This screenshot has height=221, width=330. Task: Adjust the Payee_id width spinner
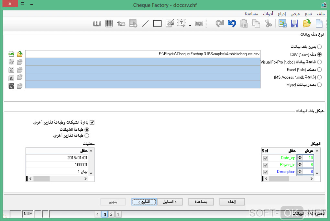click(300, 165)
